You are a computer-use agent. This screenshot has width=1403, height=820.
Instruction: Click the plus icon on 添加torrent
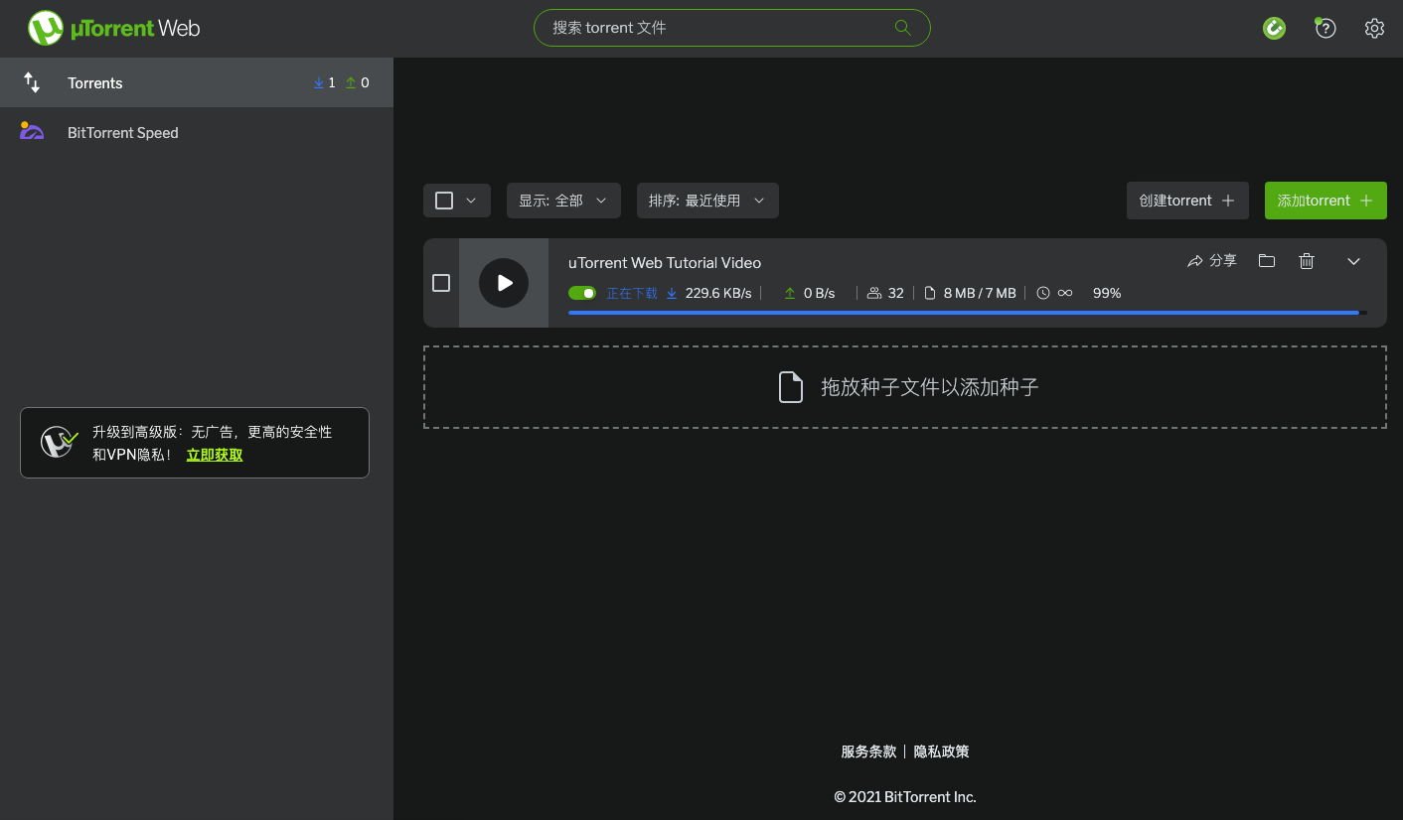(1366, 201)
